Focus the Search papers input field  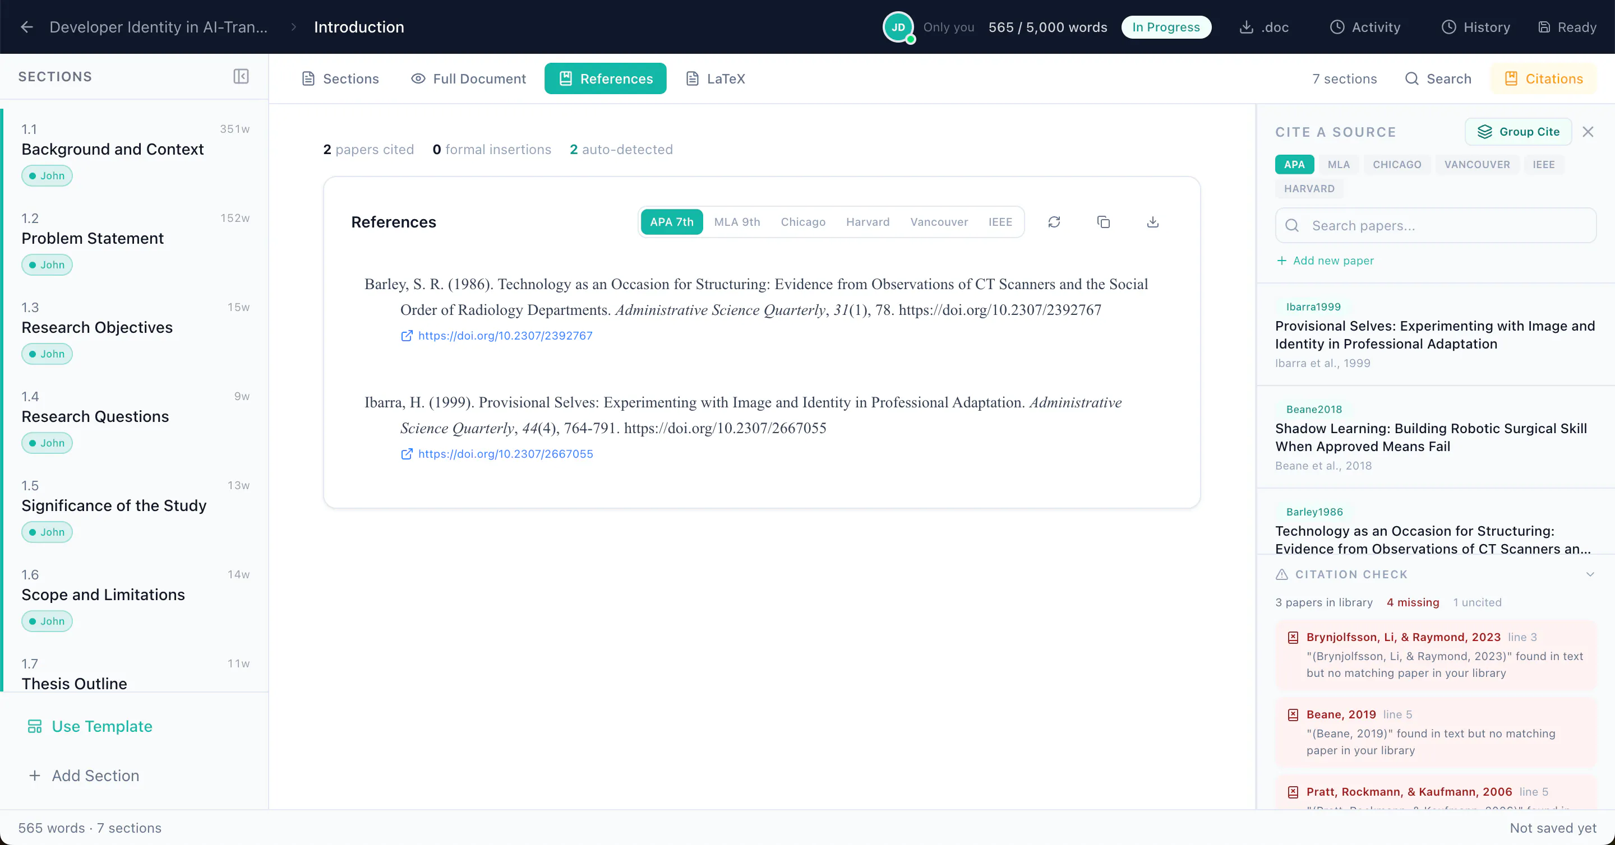coord(1436,225)
